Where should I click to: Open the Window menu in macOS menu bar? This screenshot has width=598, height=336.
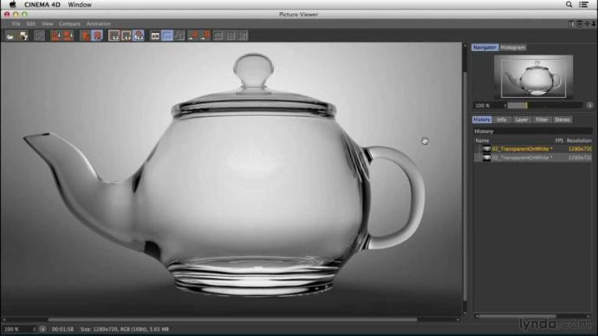pyautogui.click(x=80, y=4)
